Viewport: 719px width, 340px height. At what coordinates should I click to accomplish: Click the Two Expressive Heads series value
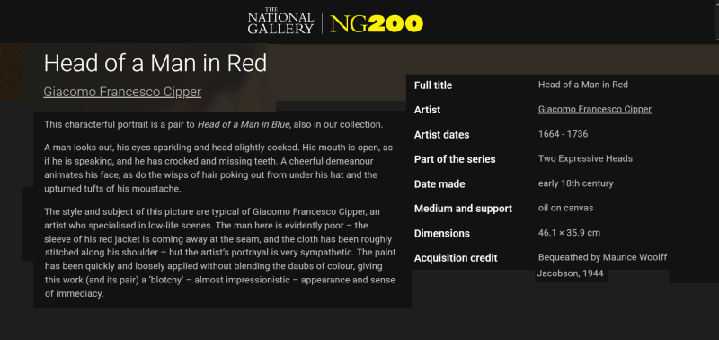click(586, 159)
